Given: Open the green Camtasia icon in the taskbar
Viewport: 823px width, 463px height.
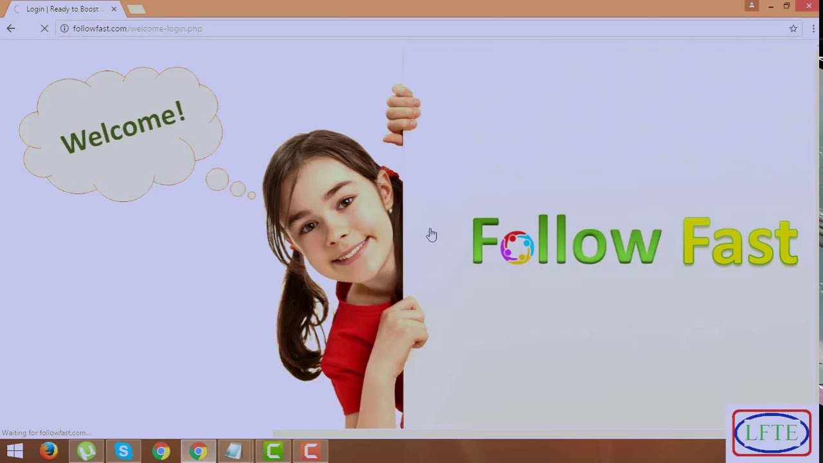Looking at the screenshot, I should point(273,451).
